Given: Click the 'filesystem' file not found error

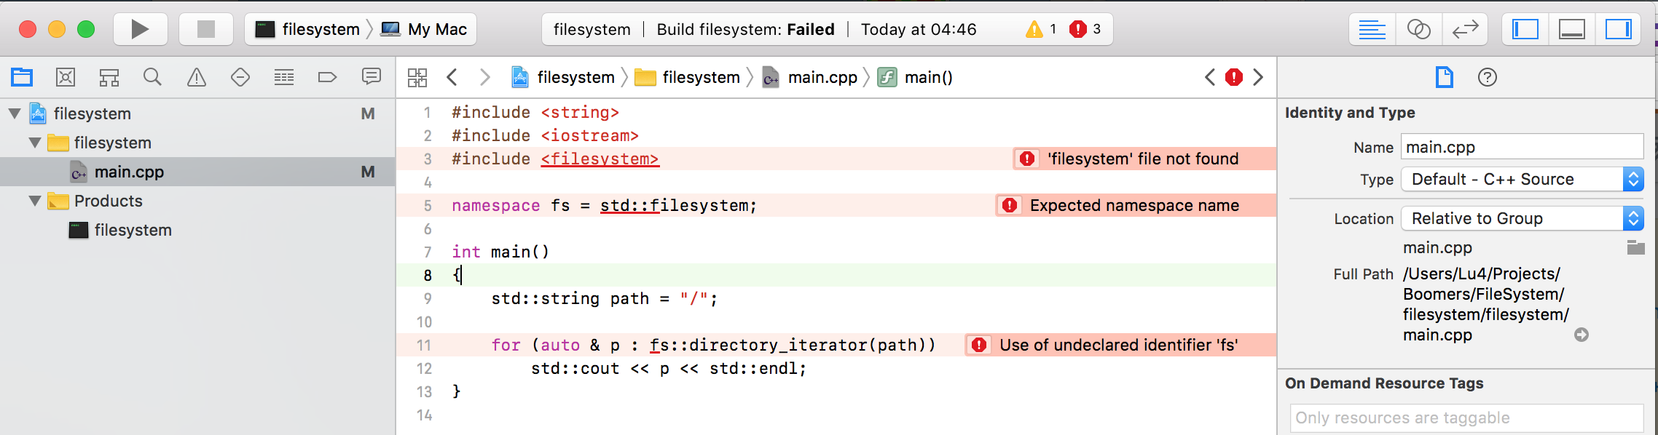Looking at the screenshot, I should [1142, 159].
